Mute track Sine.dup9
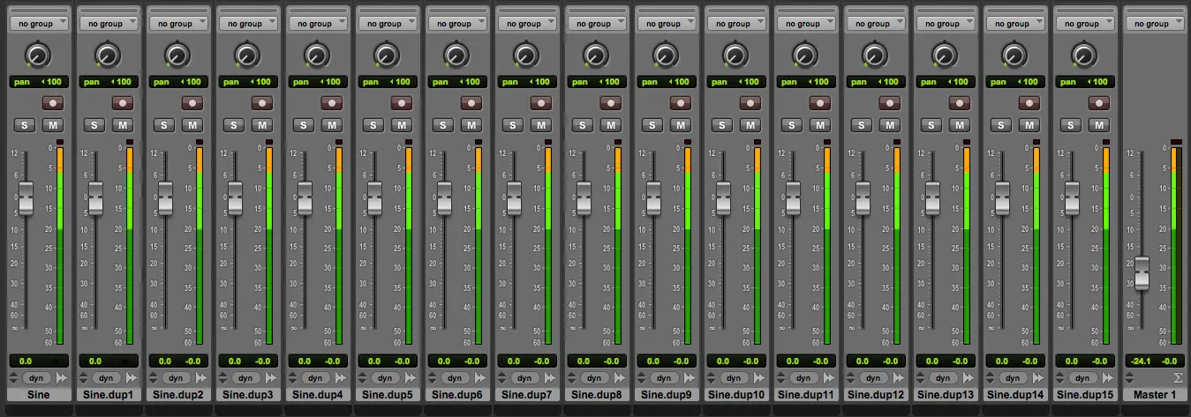Image resolution: width=1191 pixels, height=417 pixels. (x=681, y=125)
